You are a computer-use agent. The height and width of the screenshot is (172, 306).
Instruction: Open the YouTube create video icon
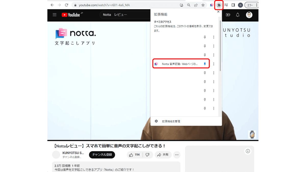[x=228, y=15]
